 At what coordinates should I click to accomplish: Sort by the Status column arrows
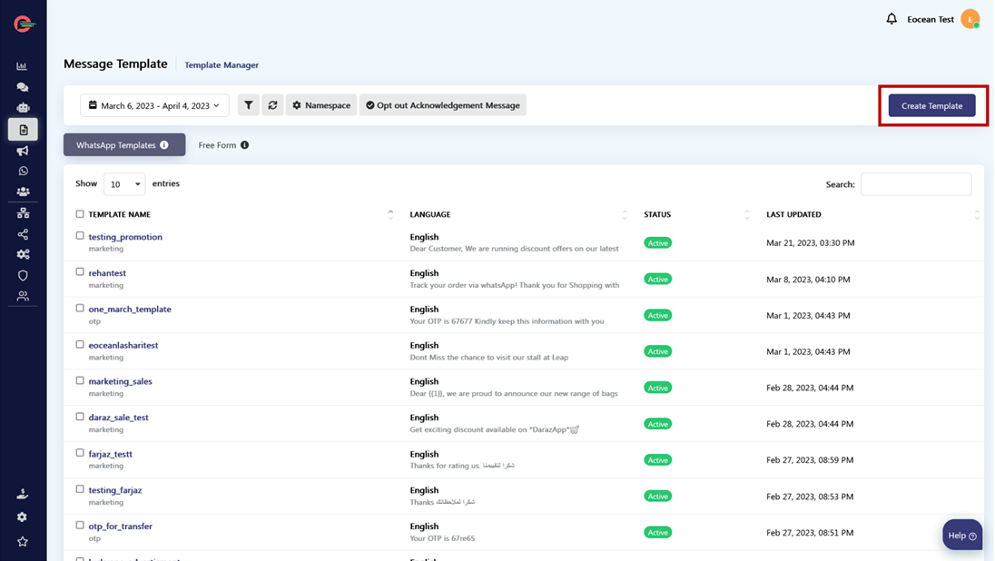click(747, 215)
